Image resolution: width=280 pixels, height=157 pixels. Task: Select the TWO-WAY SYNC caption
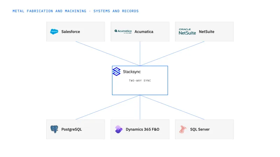(140, 81)
